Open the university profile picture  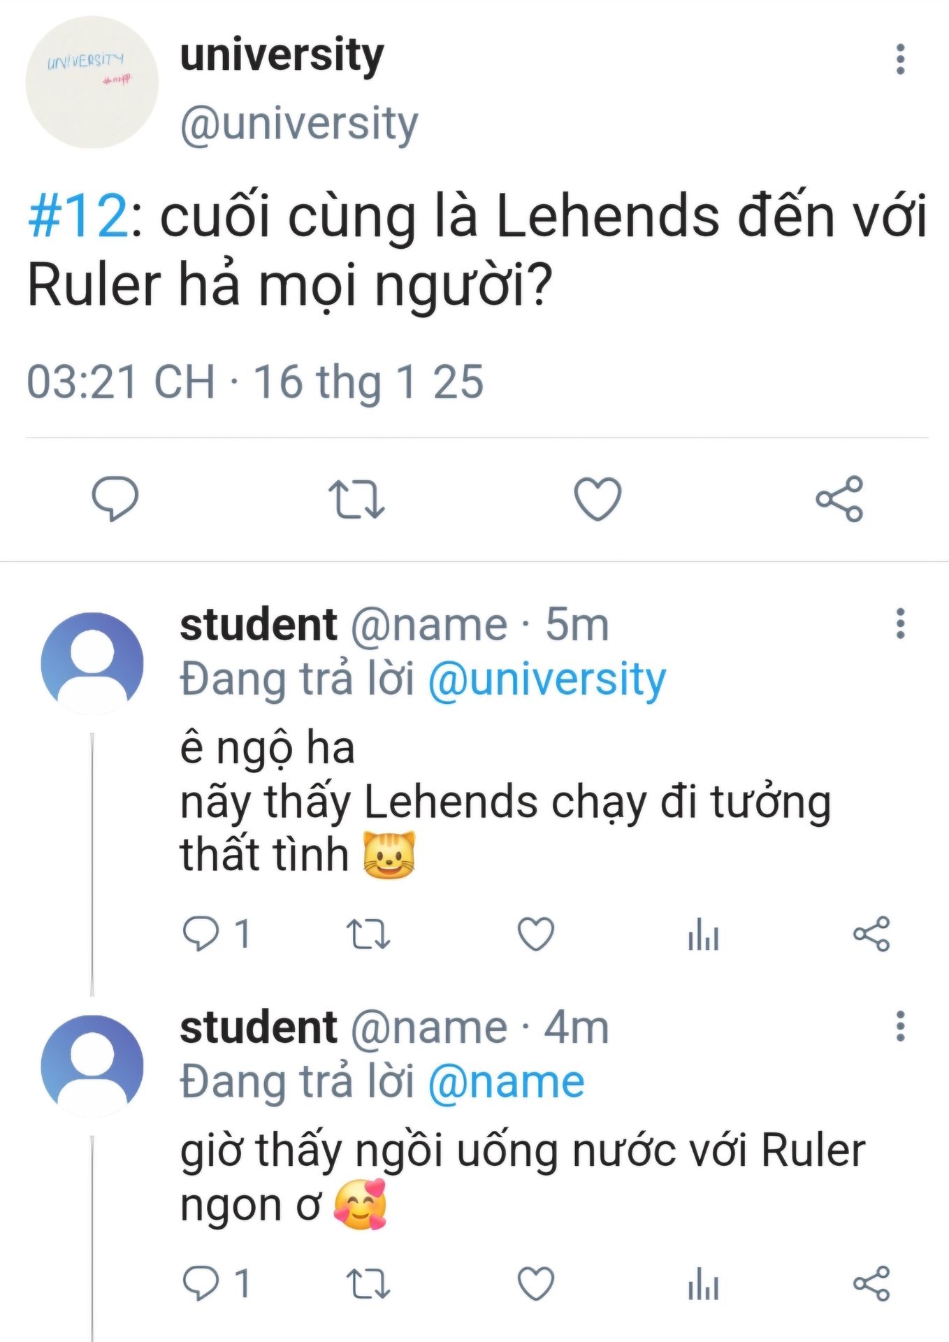coord(92,82)
